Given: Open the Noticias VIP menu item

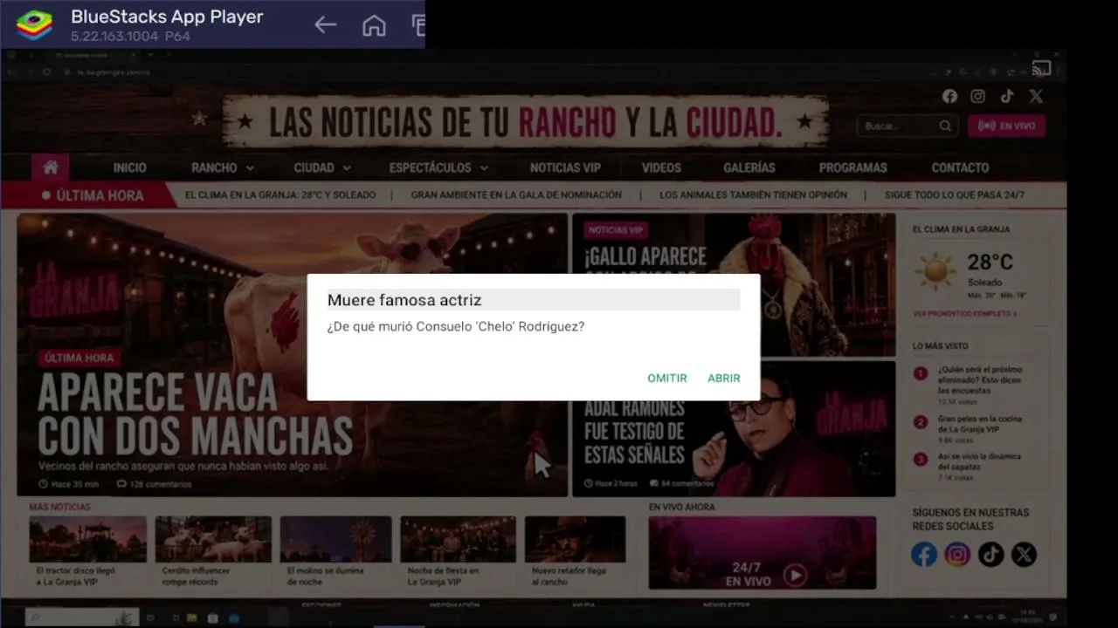Looking at the screenshot, I should (565, 167).
